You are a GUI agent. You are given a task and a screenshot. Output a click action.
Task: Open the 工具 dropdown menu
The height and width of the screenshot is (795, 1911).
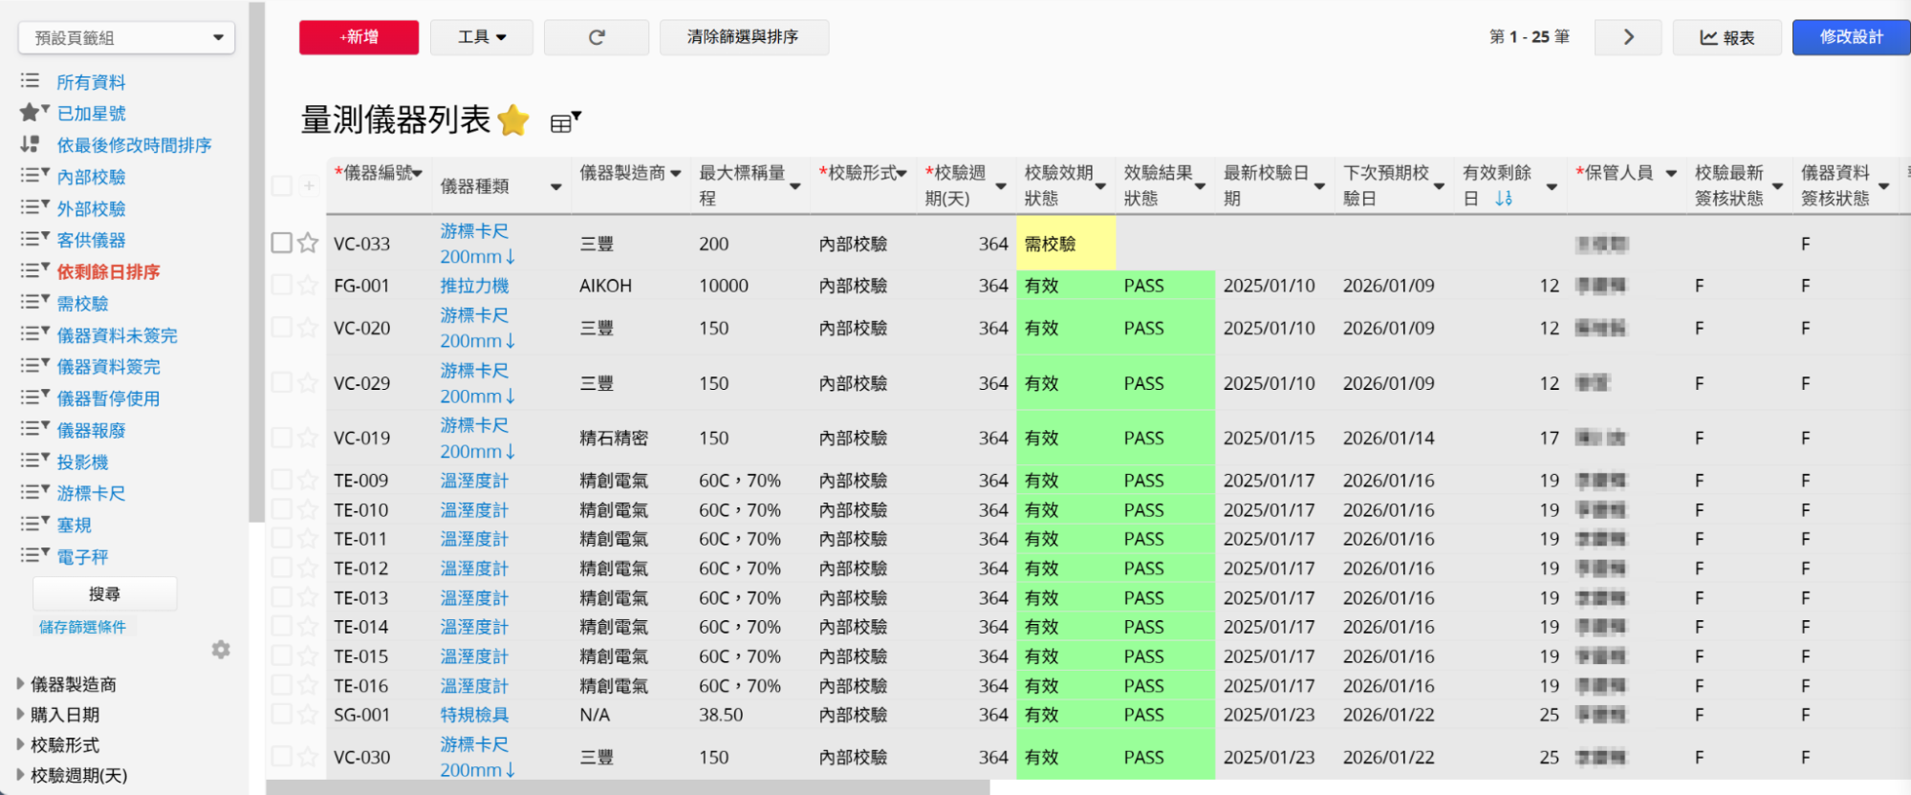tap(482, 37)
